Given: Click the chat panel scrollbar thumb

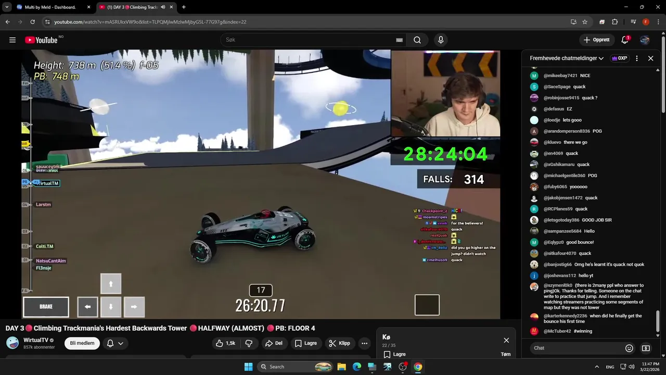Looking at the screenshot, I should point(658,321).
